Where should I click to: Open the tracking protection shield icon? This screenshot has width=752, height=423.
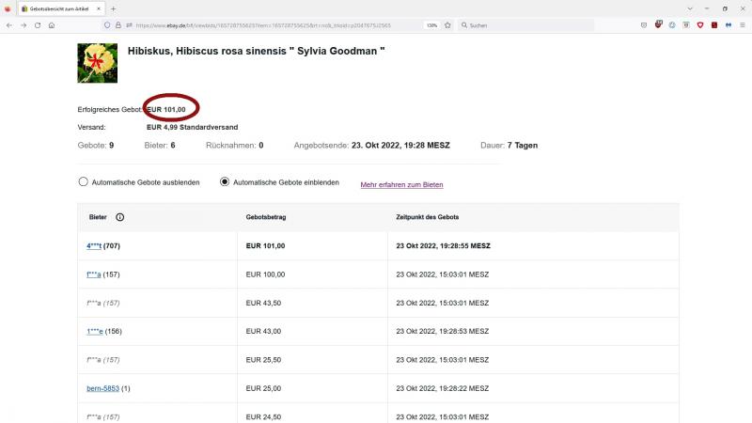106,24
